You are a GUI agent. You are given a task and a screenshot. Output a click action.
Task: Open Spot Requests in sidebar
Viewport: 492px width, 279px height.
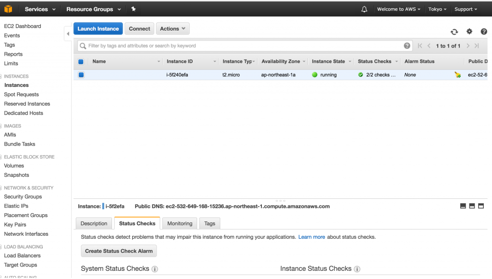click(21, 94)
